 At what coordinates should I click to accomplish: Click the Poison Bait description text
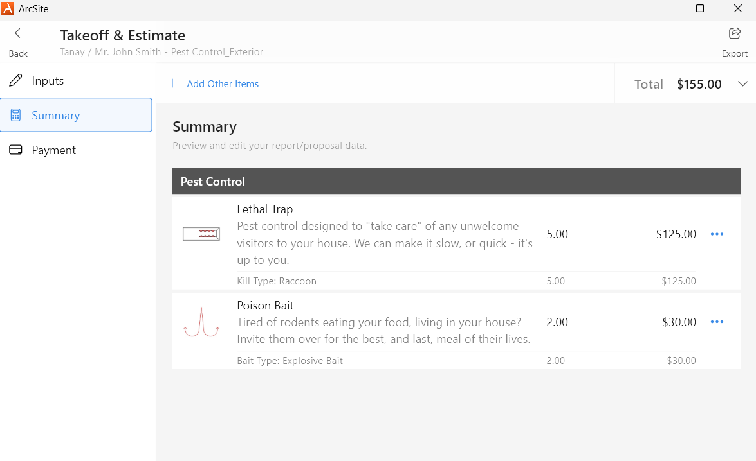coord(383,330)
